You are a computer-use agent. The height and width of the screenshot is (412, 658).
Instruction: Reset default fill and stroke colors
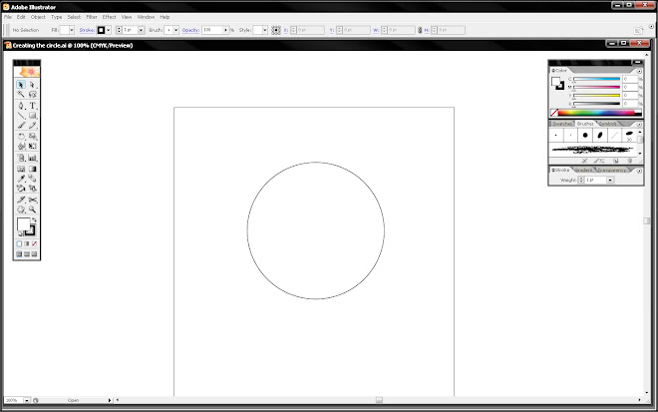(x=20, y=233)
